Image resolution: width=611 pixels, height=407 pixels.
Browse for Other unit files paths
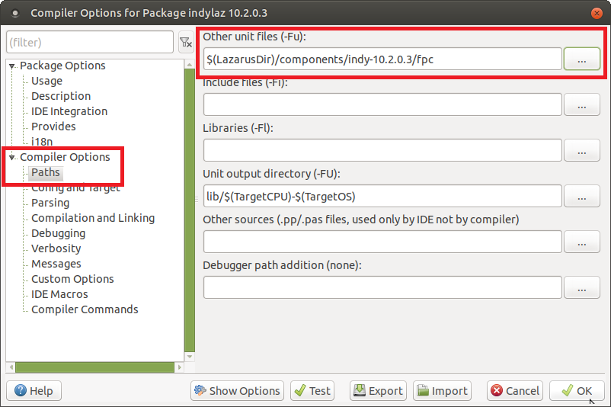pyautogui.click(x=582, y=59)
